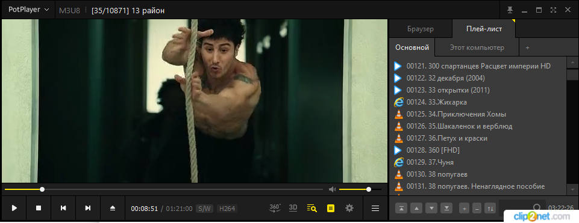Go to the previous playlist item

[x=63, y=208]
